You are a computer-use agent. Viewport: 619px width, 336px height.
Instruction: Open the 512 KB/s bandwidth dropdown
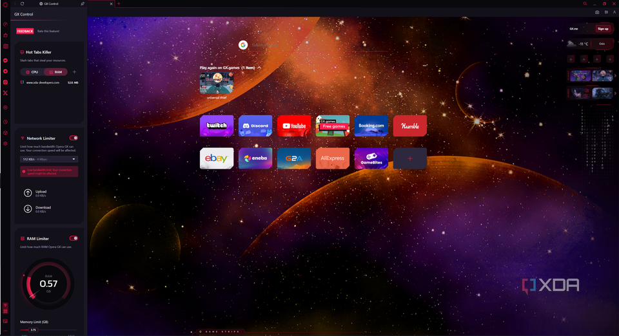point(49,159)
